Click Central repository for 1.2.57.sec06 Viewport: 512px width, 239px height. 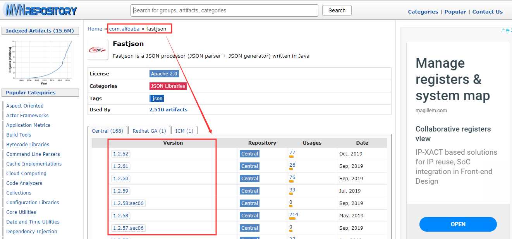249,228
